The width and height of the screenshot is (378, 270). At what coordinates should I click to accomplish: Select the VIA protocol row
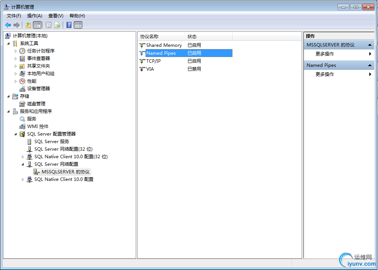(x=186, y=69)
